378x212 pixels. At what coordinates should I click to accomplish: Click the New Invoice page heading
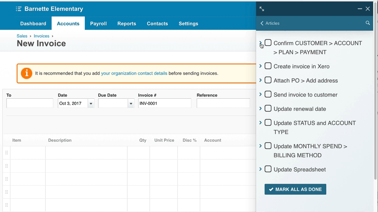pos(41,43)
